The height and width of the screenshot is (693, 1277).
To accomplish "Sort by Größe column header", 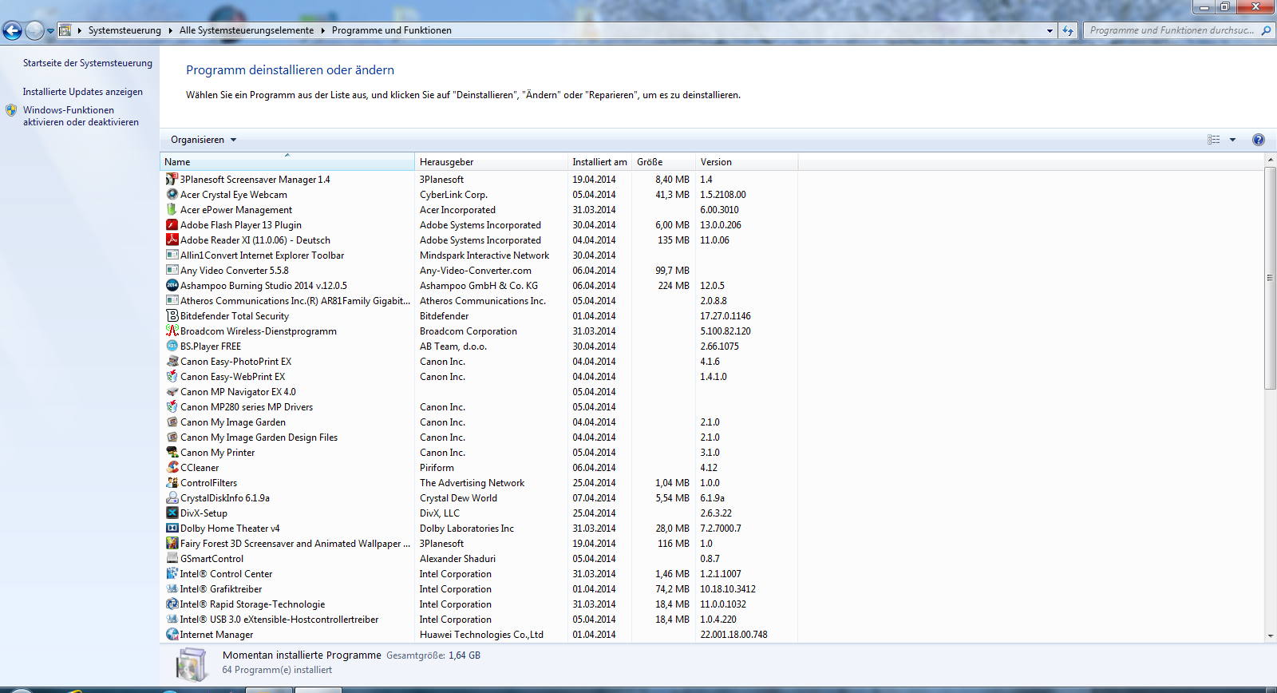I will (663, 162).
